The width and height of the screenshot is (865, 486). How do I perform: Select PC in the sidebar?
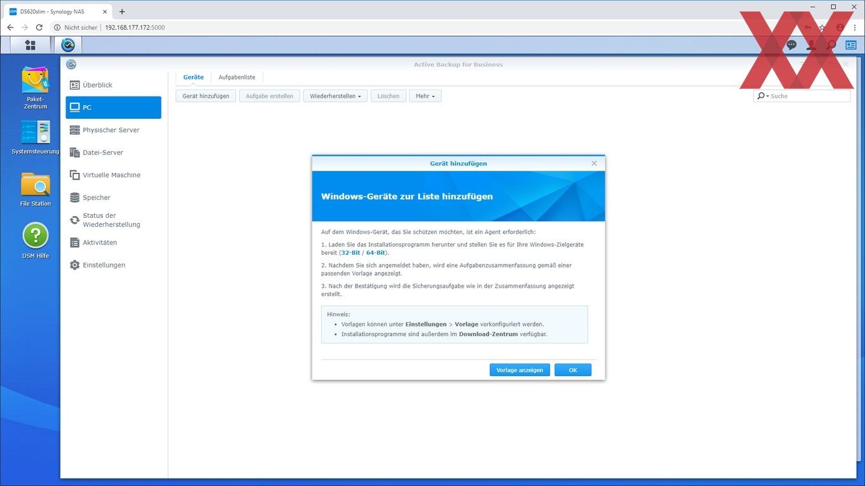click(113, 107)
